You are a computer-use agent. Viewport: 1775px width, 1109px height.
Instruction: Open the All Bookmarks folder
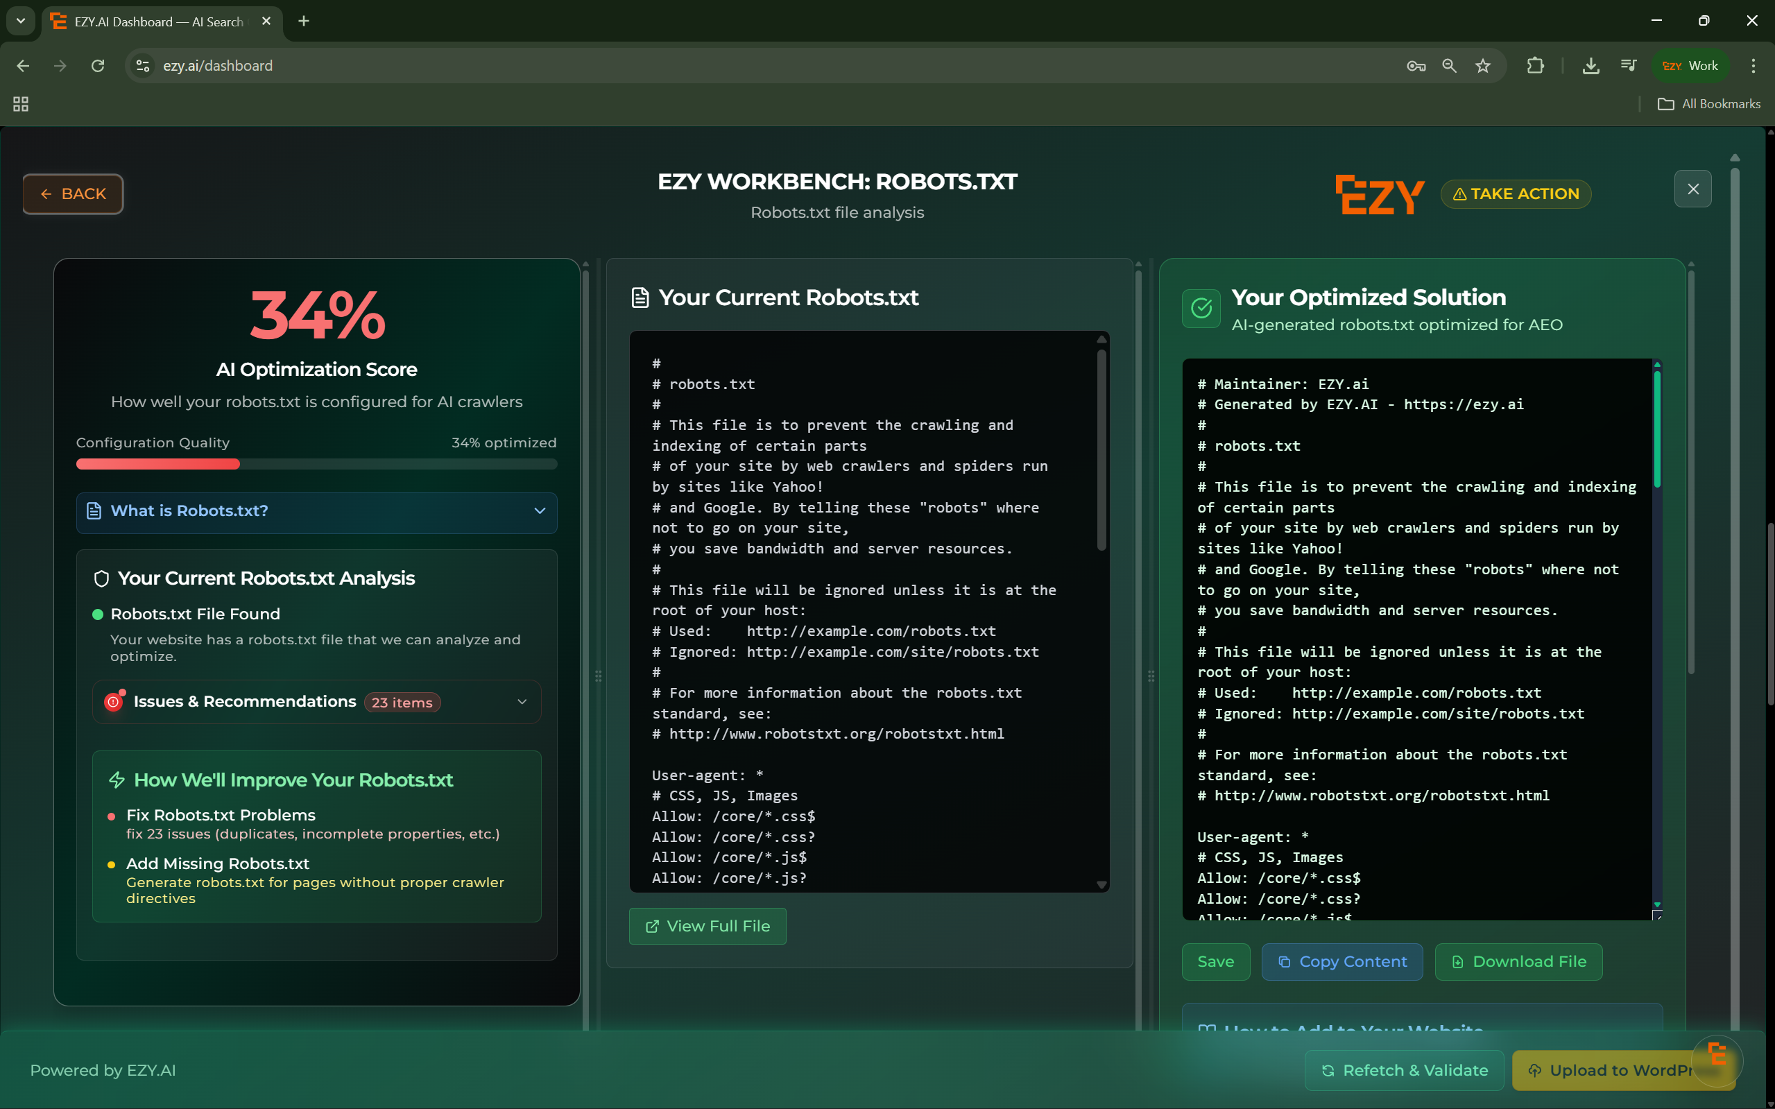[1708, 104]
